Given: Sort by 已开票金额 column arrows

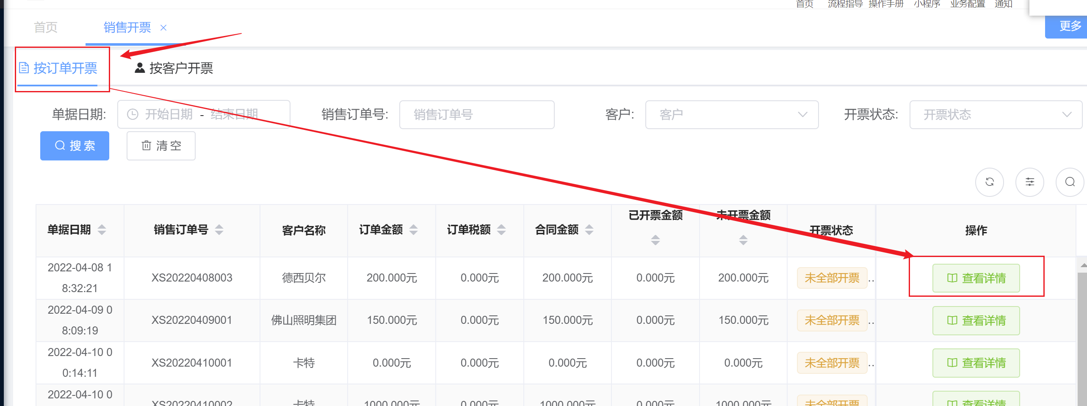Looking at the screenshot, I should point(656,240).
